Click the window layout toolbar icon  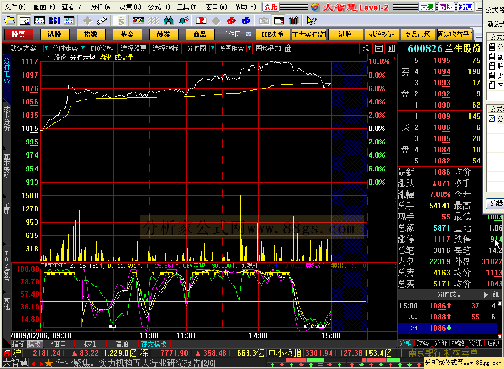279,21
